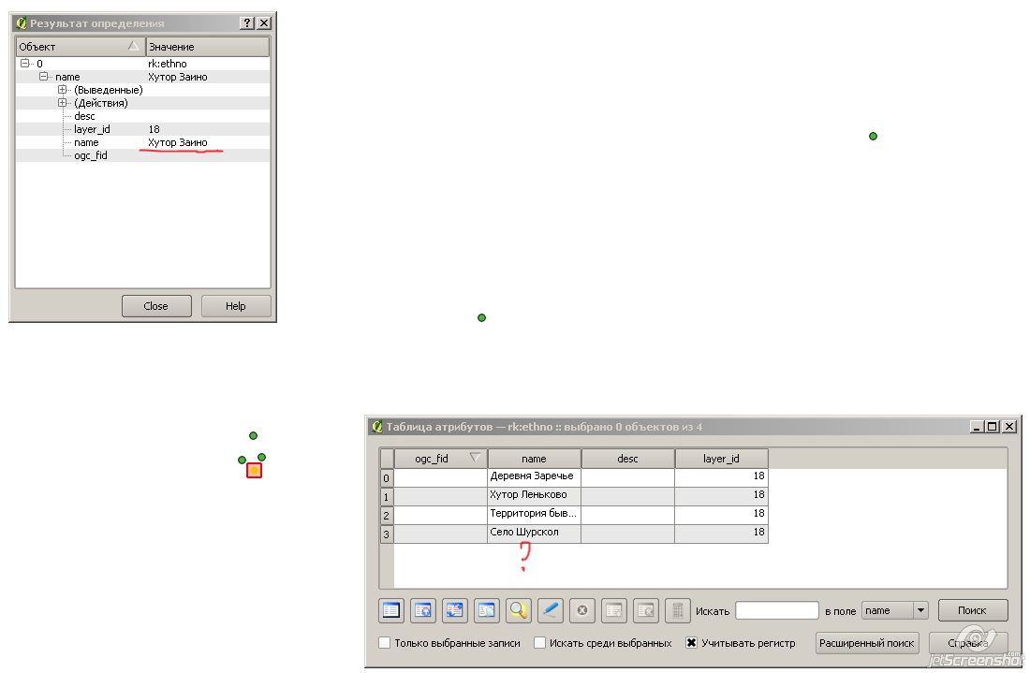
Task: Click cell 'Территория быв...'
Action: pos(534,514)
